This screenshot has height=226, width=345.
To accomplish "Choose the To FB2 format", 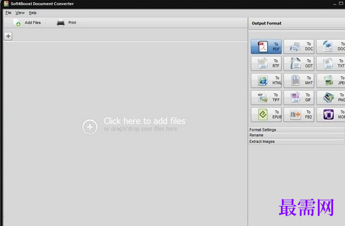I will click(299, 114).
